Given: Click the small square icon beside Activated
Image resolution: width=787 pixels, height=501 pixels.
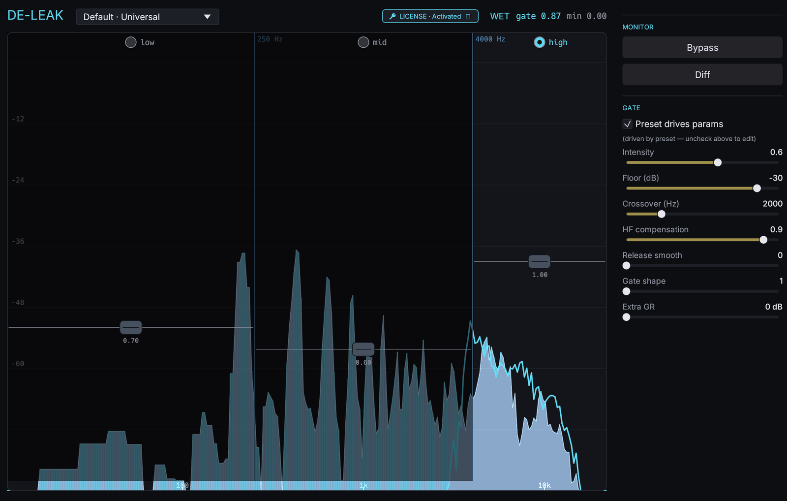Looking at the screenshot, I should pos(468,16).
